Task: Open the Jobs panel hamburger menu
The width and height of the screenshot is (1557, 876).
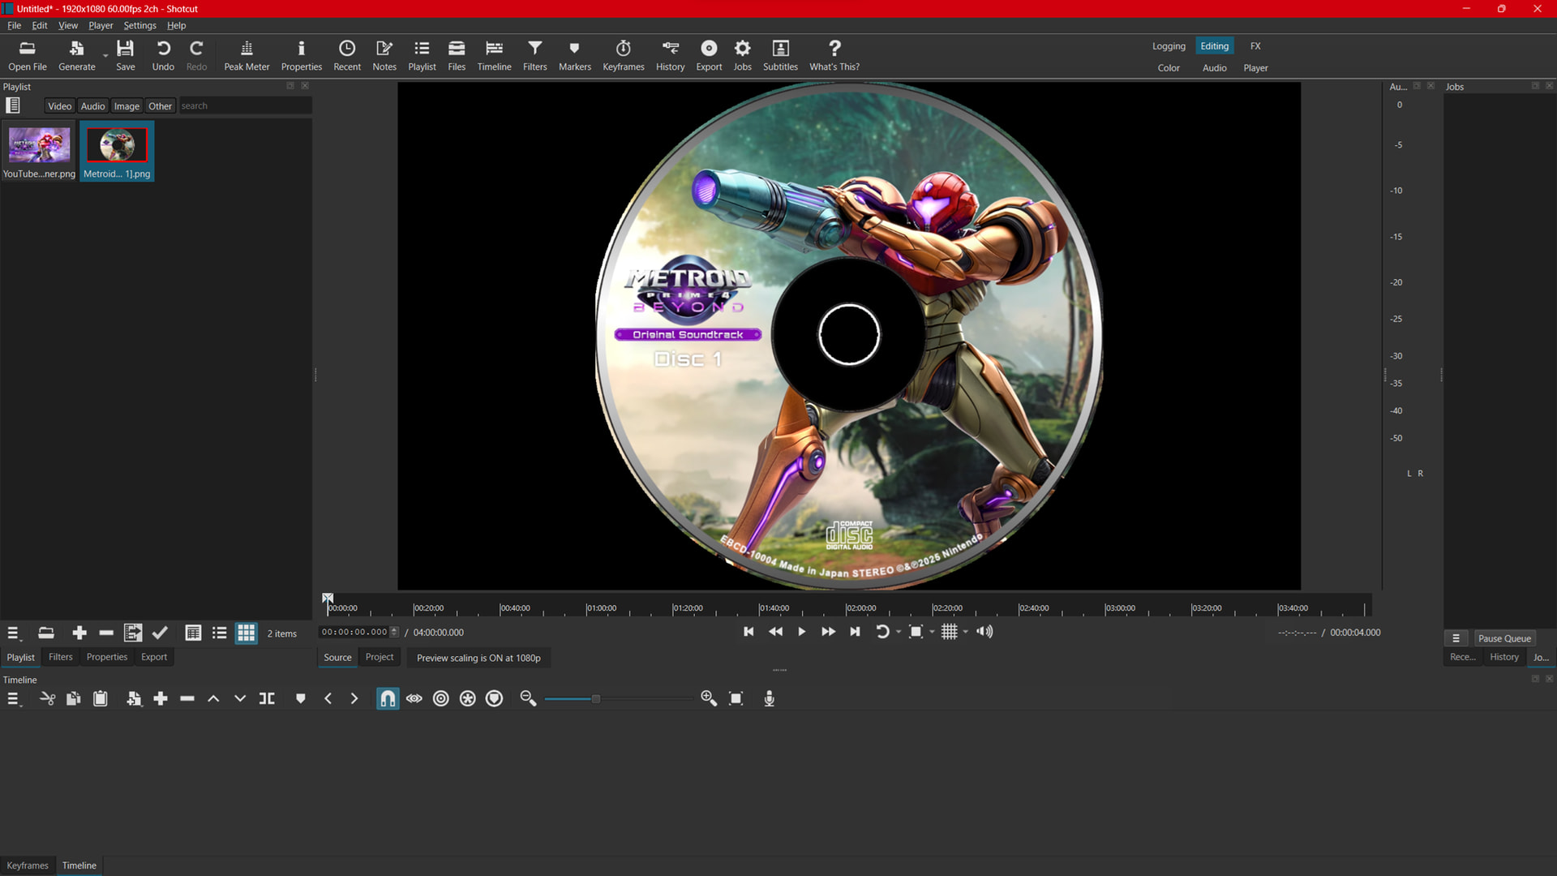Action: [x=1456, y=638]
